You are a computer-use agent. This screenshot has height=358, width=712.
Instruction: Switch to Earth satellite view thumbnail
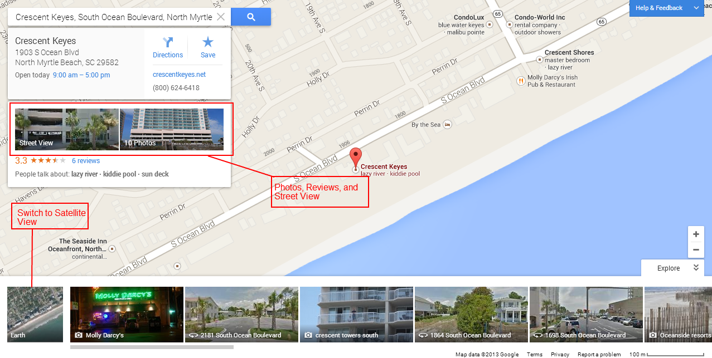tap(35, 314)
